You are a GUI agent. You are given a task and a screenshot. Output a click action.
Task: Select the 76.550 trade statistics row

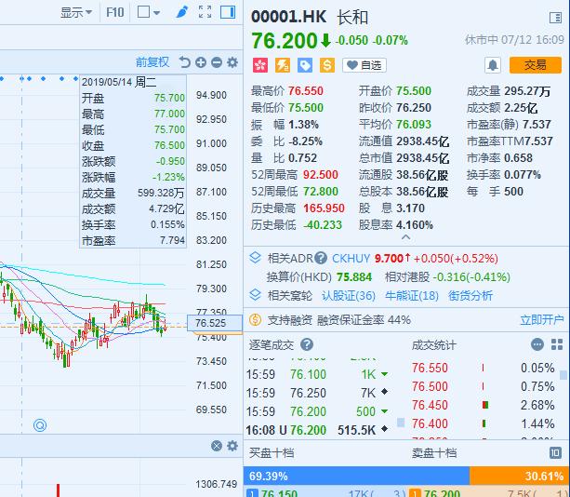click(x=484, y=368)
